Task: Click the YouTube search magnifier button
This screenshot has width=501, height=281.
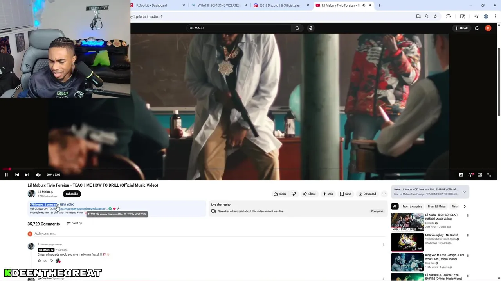Action: [x=297, y=28]
